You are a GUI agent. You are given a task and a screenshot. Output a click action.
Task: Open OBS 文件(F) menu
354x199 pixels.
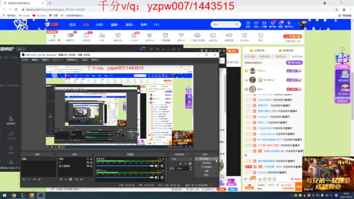pos(25,60)
